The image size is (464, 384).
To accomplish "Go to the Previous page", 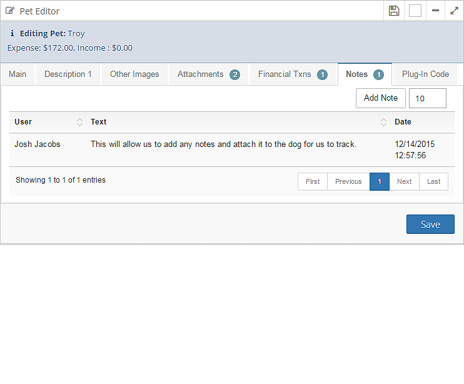I will point(348,181).
